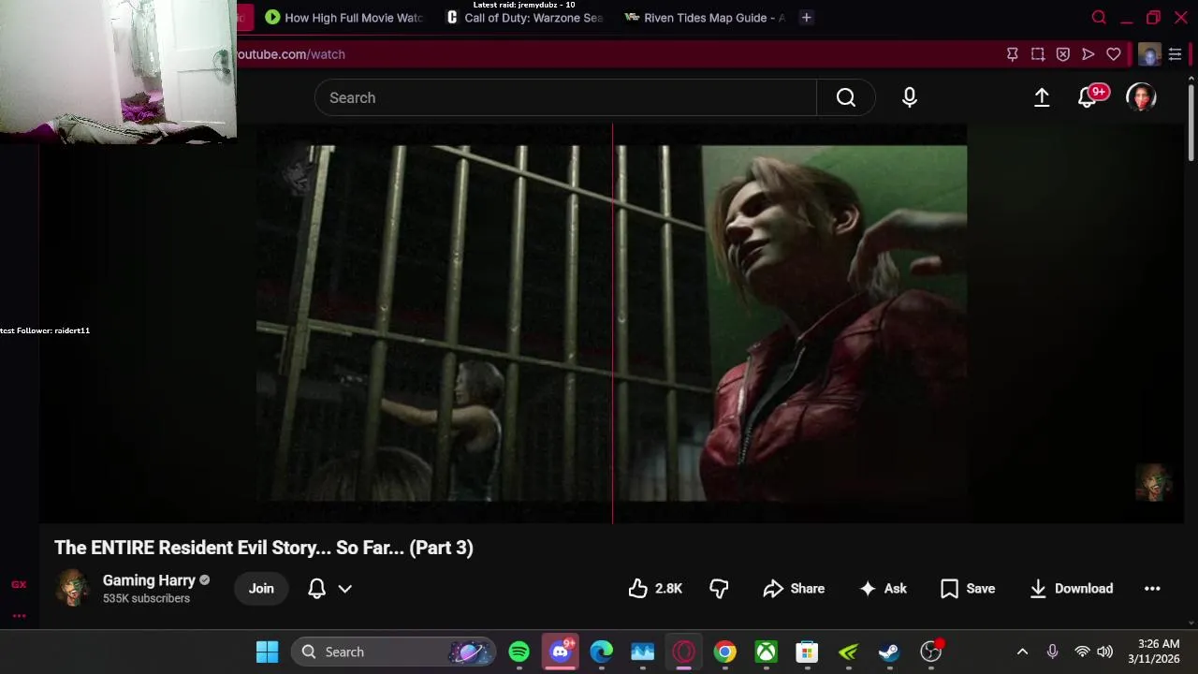Open the ad blocker shield icon
1198x674 pixels.
click(1063, 54)
